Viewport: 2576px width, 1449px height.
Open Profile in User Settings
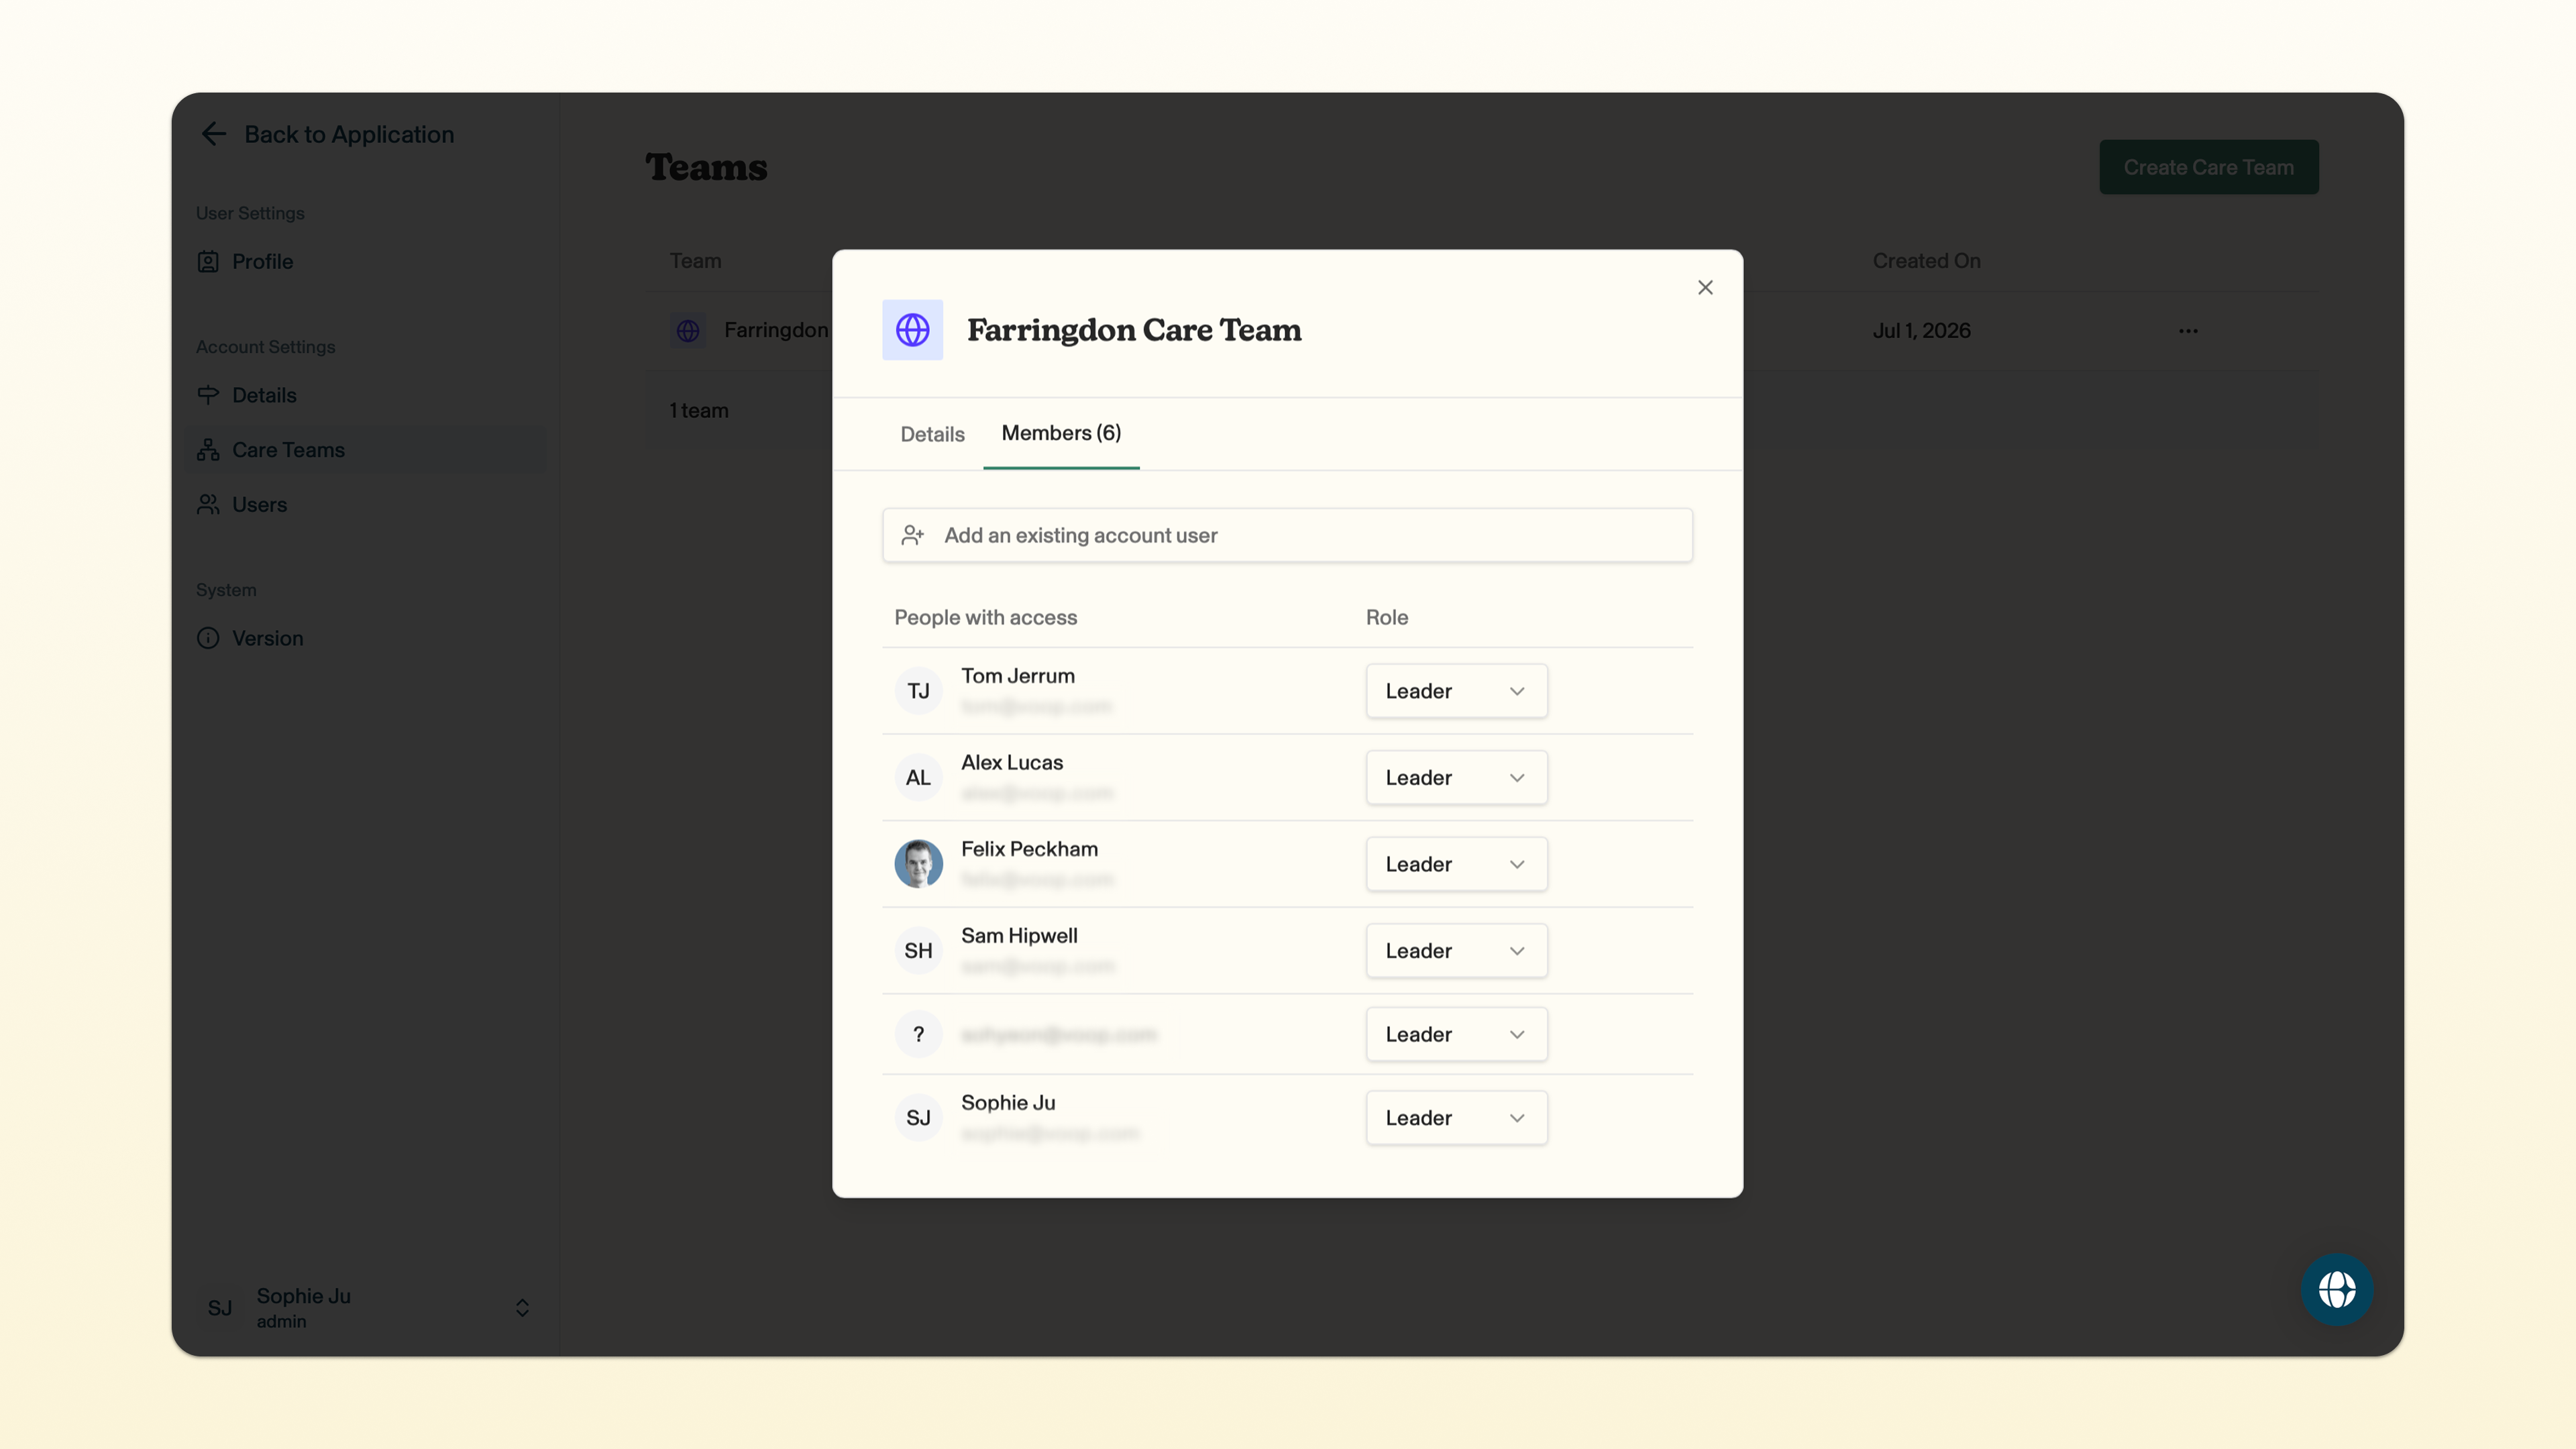[x=262, y=262]
